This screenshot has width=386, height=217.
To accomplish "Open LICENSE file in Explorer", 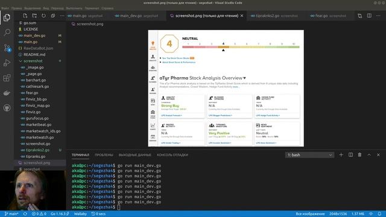I will pos(31,29).
